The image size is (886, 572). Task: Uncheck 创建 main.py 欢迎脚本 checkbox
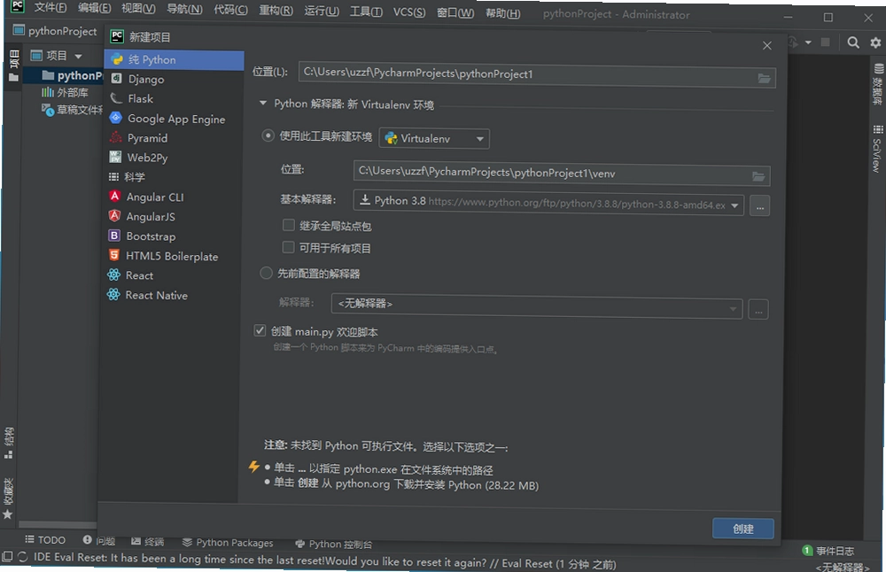(x=260, y=331)
